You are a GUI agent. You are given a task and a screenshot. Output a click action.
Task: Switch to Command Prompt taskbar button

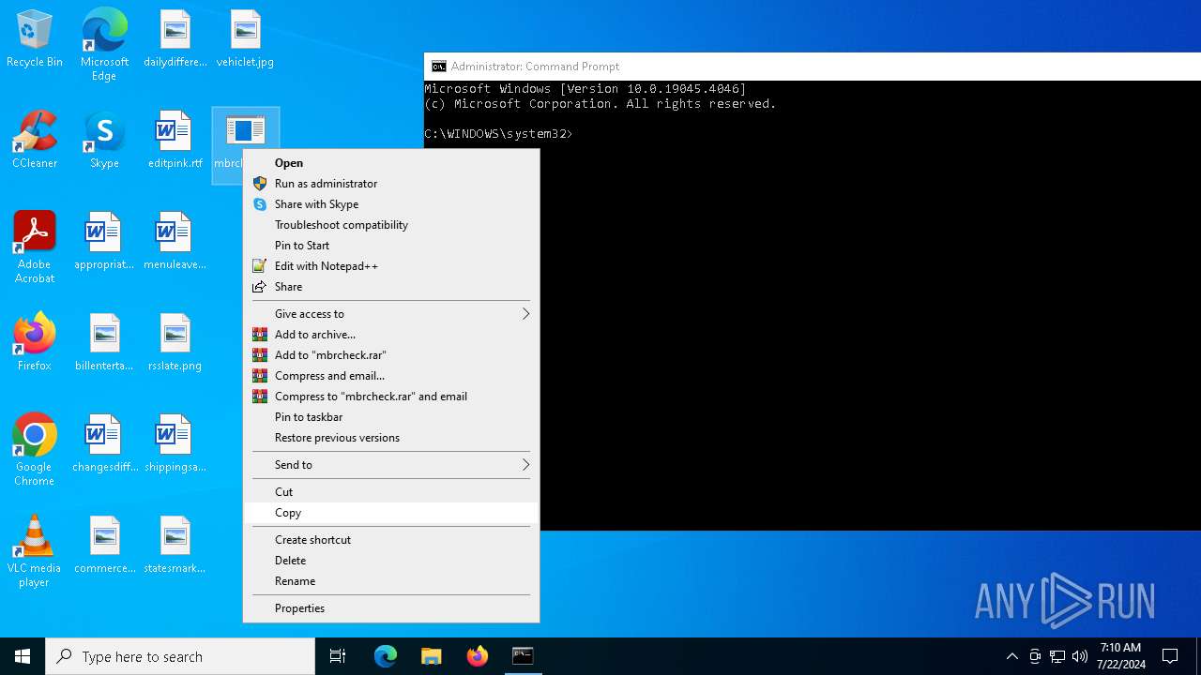click(x=523, y=656)
